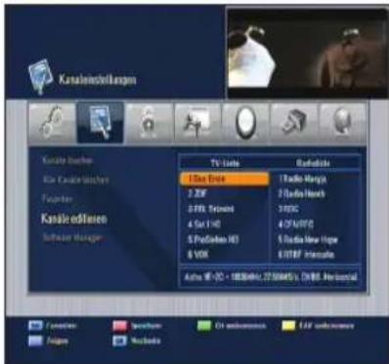Select radio station 6 RTBF
Viewport: 389px width, 364px height.
[315, 255]
